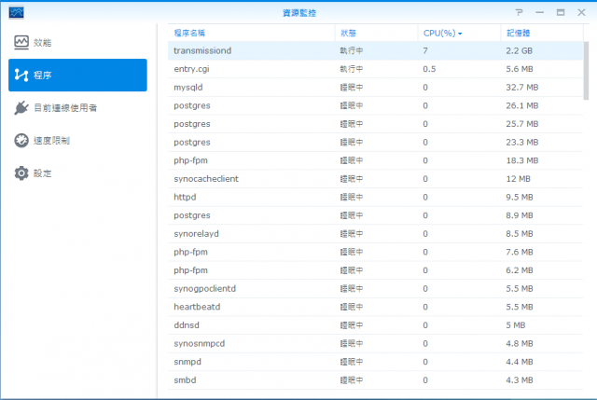Select the 程序 process tab
Viewport: 597px width, 400px height.
[x=77, y=75]
